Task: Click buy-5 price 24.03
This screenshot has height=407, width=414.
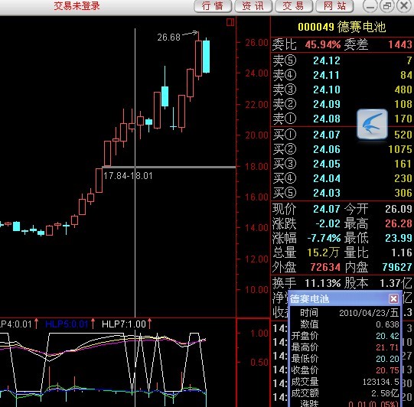Action: click(327, 193)
